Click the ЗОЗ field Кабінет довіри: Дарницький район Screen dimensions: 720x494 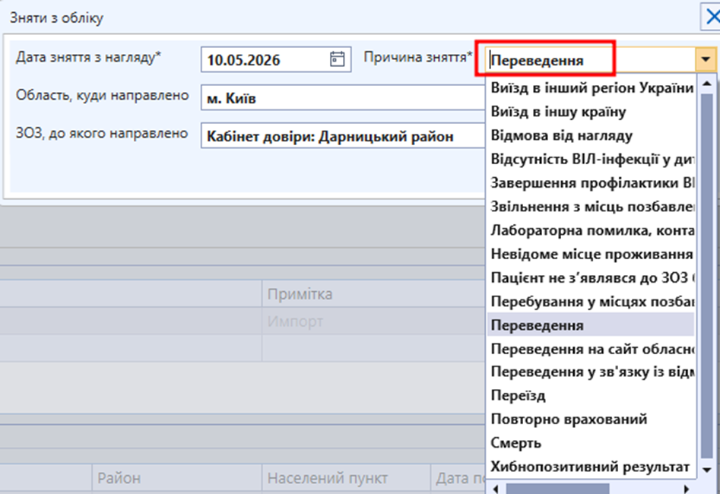click(343, 136)
